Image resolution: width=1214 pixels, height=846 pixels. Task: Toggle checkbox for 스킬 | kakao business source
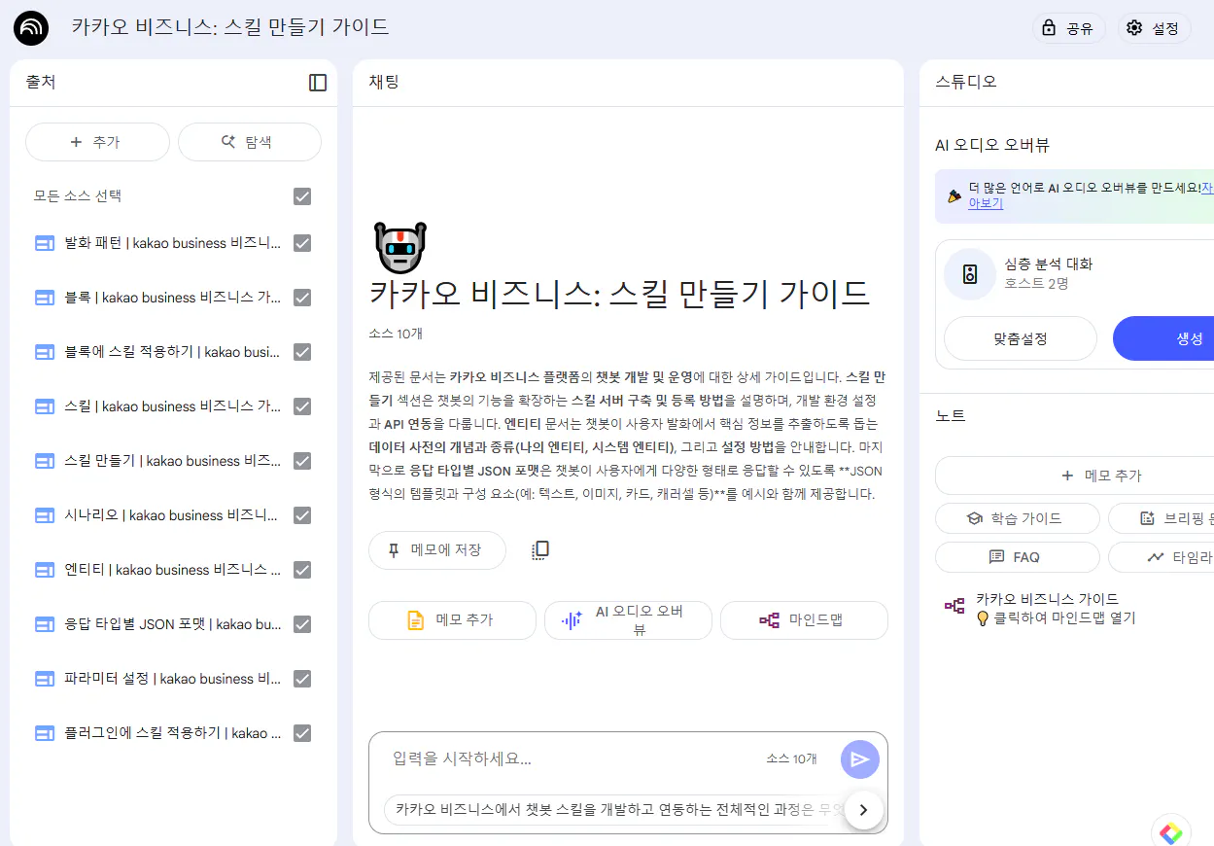point(302,406)
